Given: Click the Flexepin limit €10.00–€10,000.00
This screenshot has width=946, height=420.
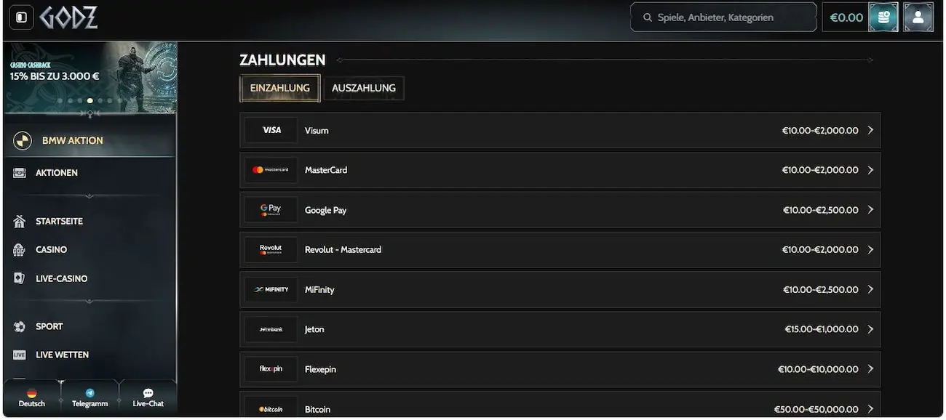Looking at the screenshot, I should pyautogui.click(x=818, y=369).
